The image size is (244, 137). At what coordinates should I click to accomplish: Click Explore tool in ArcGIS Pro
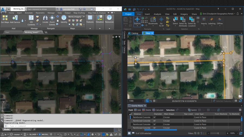click(x=137, y=21)
